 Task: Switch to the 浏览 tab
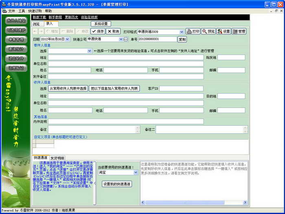click(37, 24)
